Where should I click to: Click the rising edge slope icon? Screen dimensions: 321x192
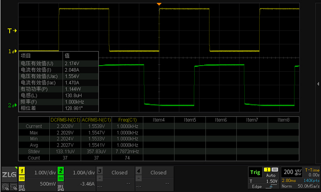click(x=271, y=186)
